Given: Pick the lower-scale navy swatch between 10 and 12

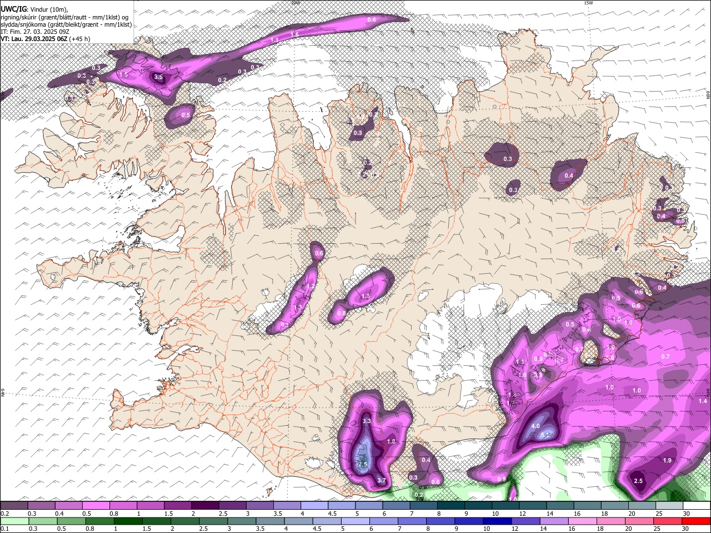Looking at the screenshot, I should [497, 521].
